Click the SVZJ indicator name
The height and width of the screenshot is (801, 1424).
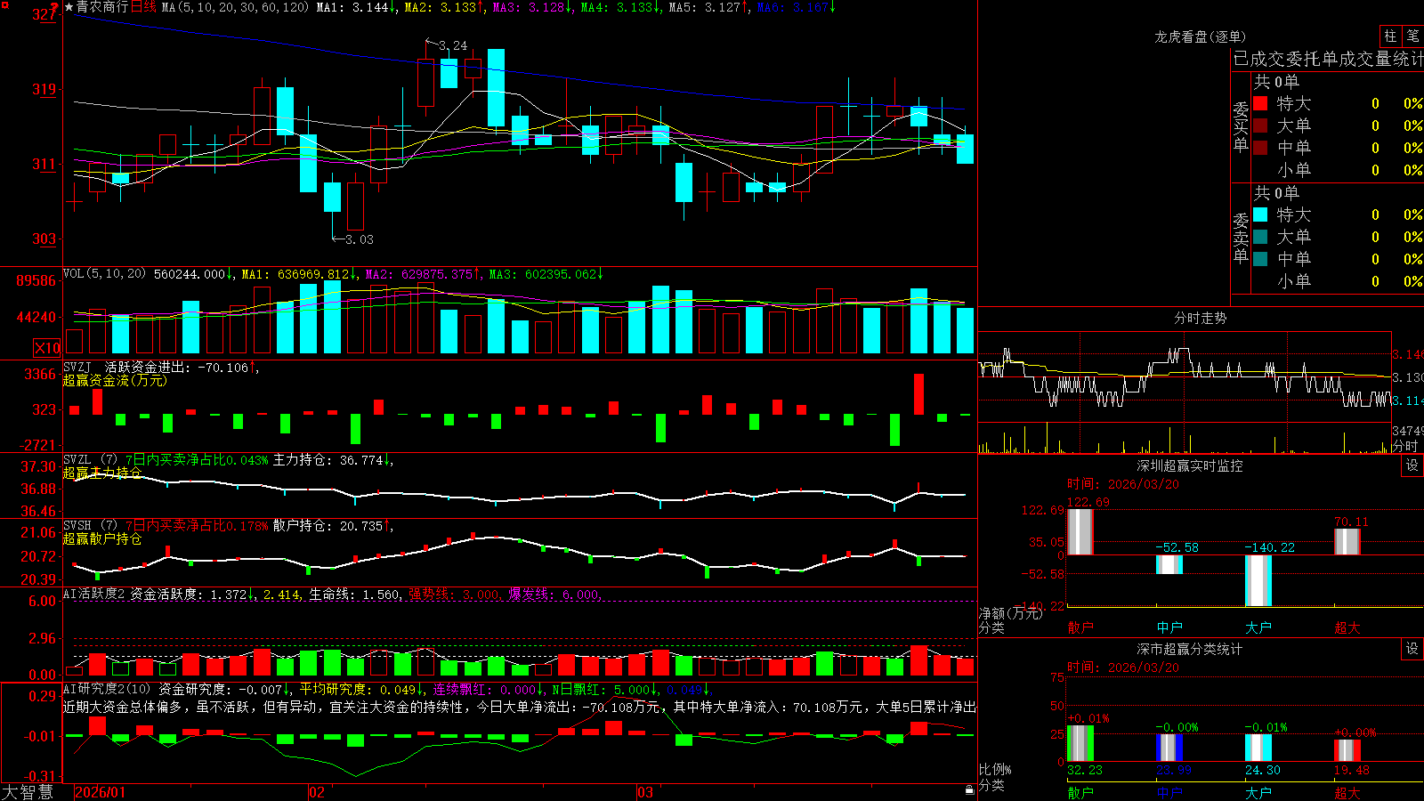(x=77, y=368)
